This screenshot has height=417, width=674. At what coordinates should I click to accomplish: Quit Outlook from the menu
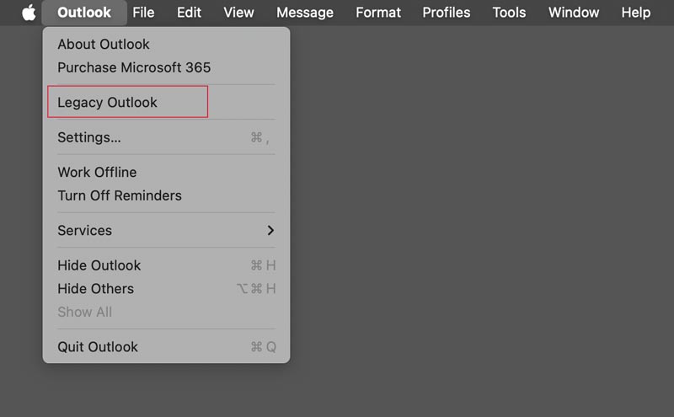click(x=97, y=347)
